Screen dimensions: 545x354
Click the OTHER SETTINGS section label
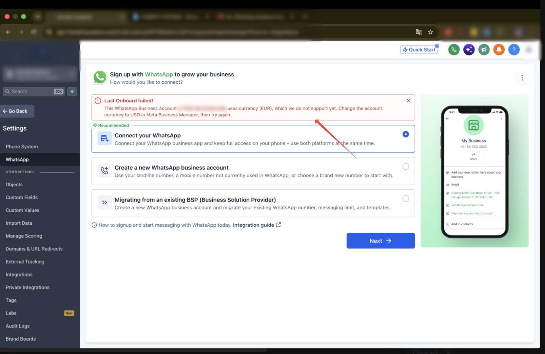coord(20,172)
